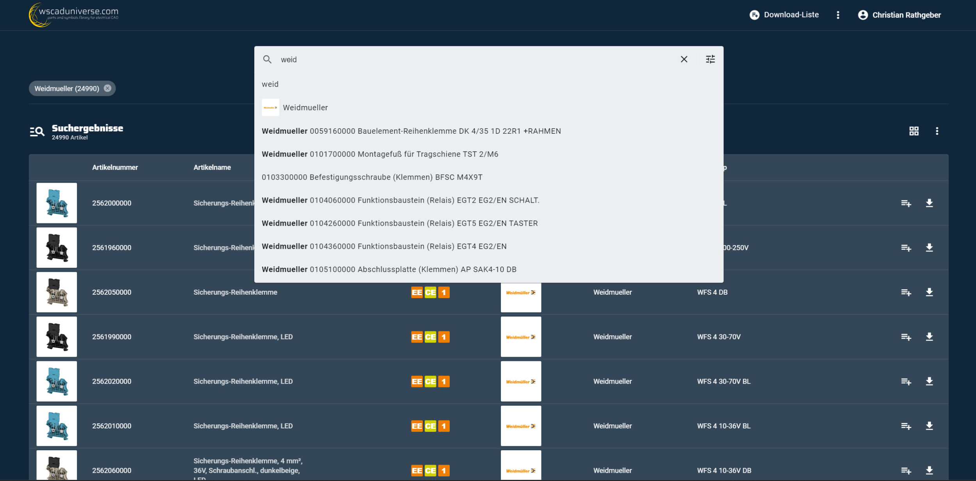Click the Weidmueller (24990) filter chip label
This screenshot has width=976, height=481.
click(67, 88)
